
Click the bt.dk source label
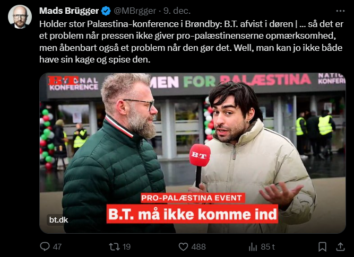click(59, 219)
